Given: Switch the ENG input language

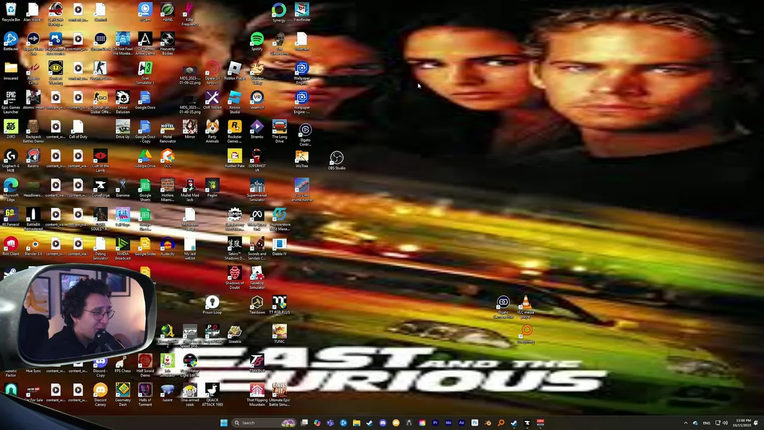Looking at the screenshot, I should (x=707, y=423).
